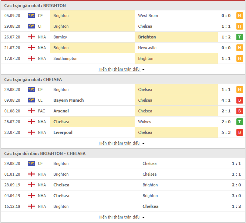Image resolution: width=246 pixels, height=223 pixels.
Task: Expand more matches under the Brighton section
Action: point(122,69)
